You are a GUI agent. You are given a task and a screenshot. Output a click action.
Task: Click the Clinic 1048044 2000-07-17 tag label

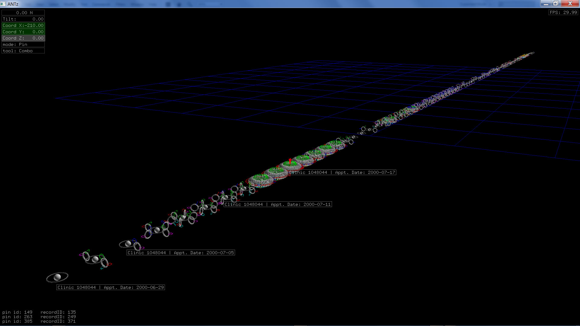(x=342, y=172)
